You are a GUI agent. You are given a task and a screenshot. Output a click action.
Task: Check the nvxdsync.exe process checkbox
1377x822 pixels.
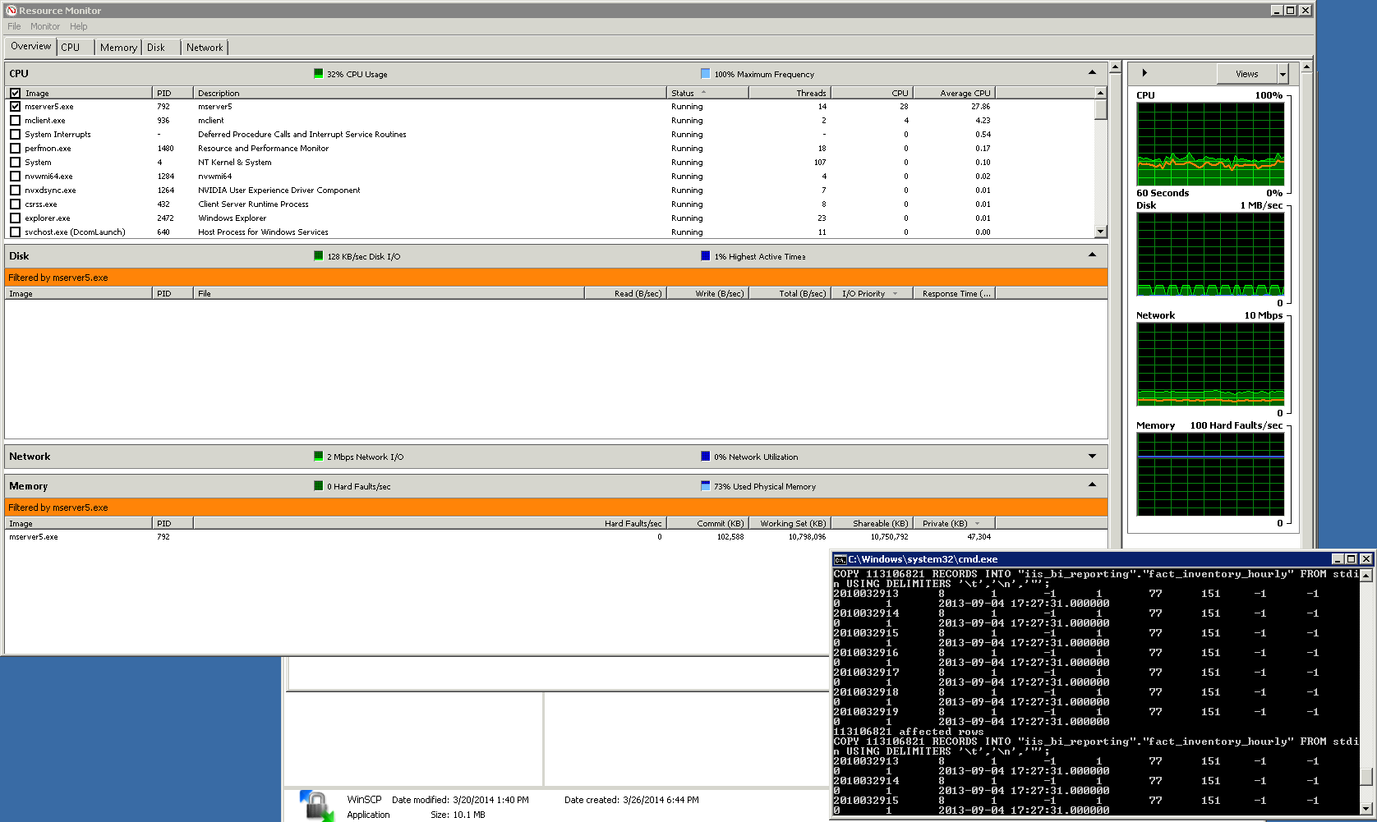click(x=15, y=190)
